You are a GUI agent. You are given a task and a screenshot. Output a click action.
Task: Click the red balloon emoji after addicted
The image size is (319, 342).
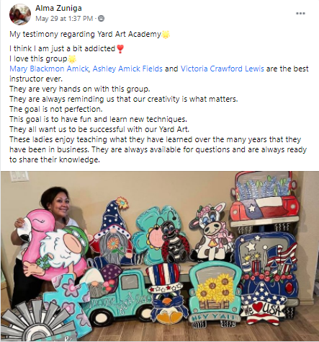120,49
